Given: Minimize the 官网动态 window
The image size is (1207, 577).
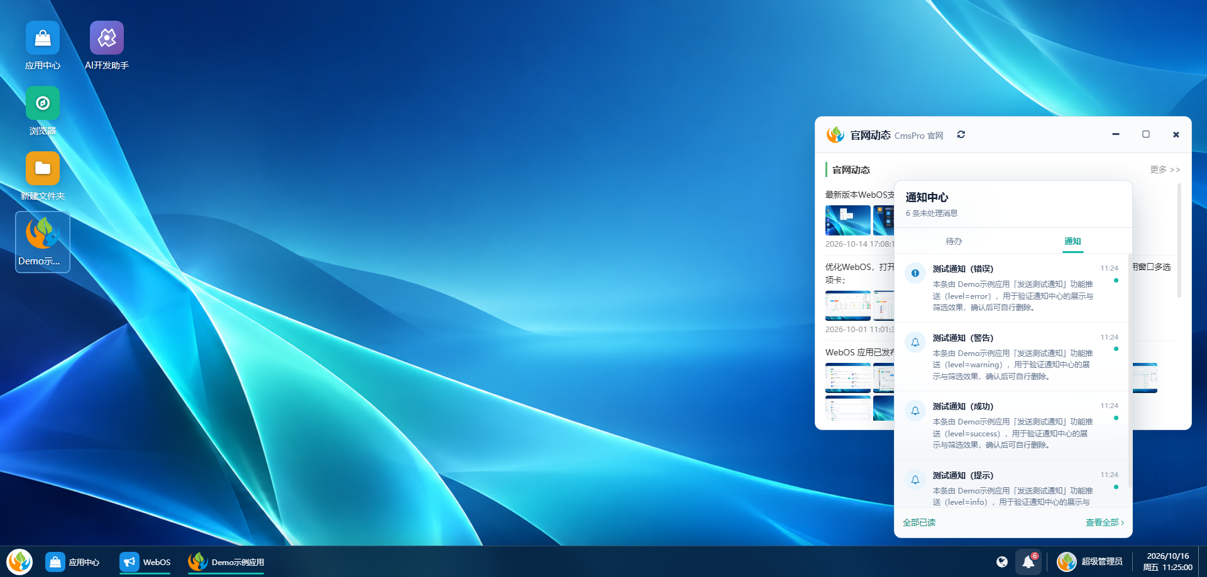Looking at the screenshot, I should pyautogui.click(x=1116, y=134).
